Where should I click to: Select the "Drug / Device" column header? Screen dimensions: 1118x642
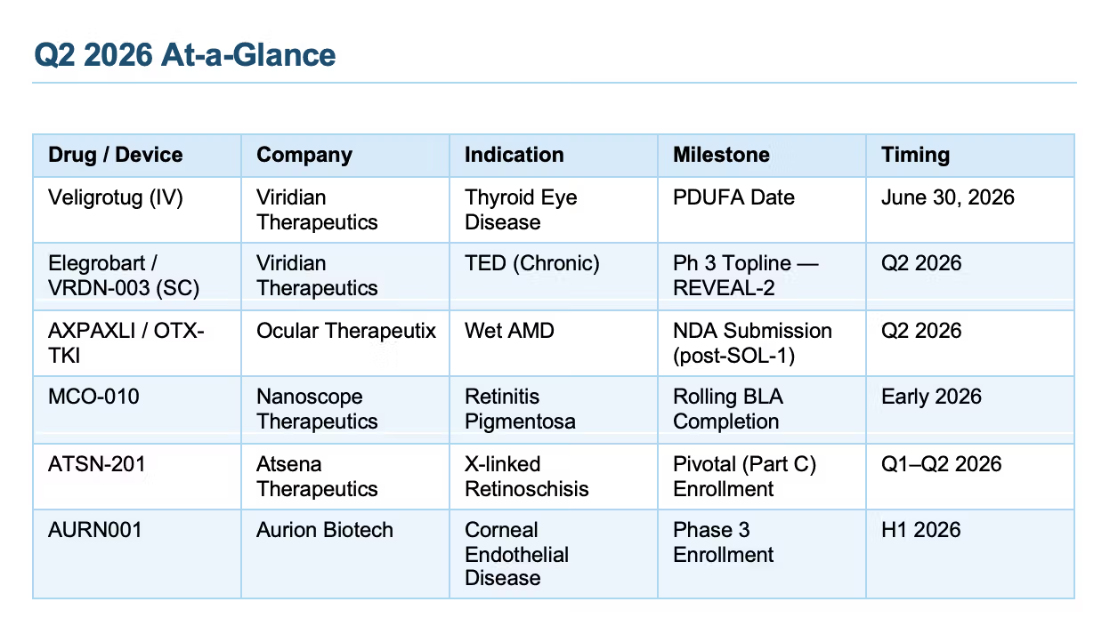[x=116, y=155]
